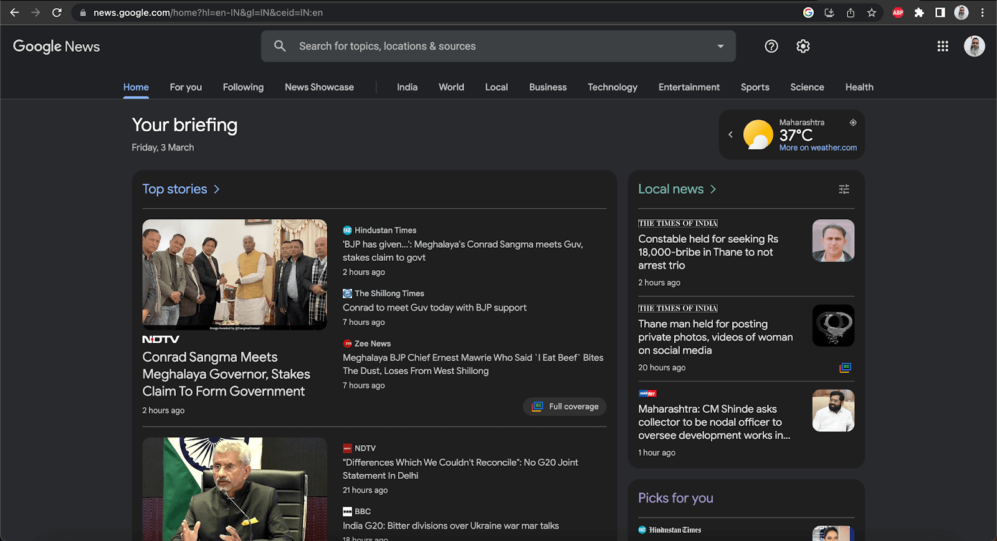Go to the World section
Screen dimensions: 997x541
point(451,87)
